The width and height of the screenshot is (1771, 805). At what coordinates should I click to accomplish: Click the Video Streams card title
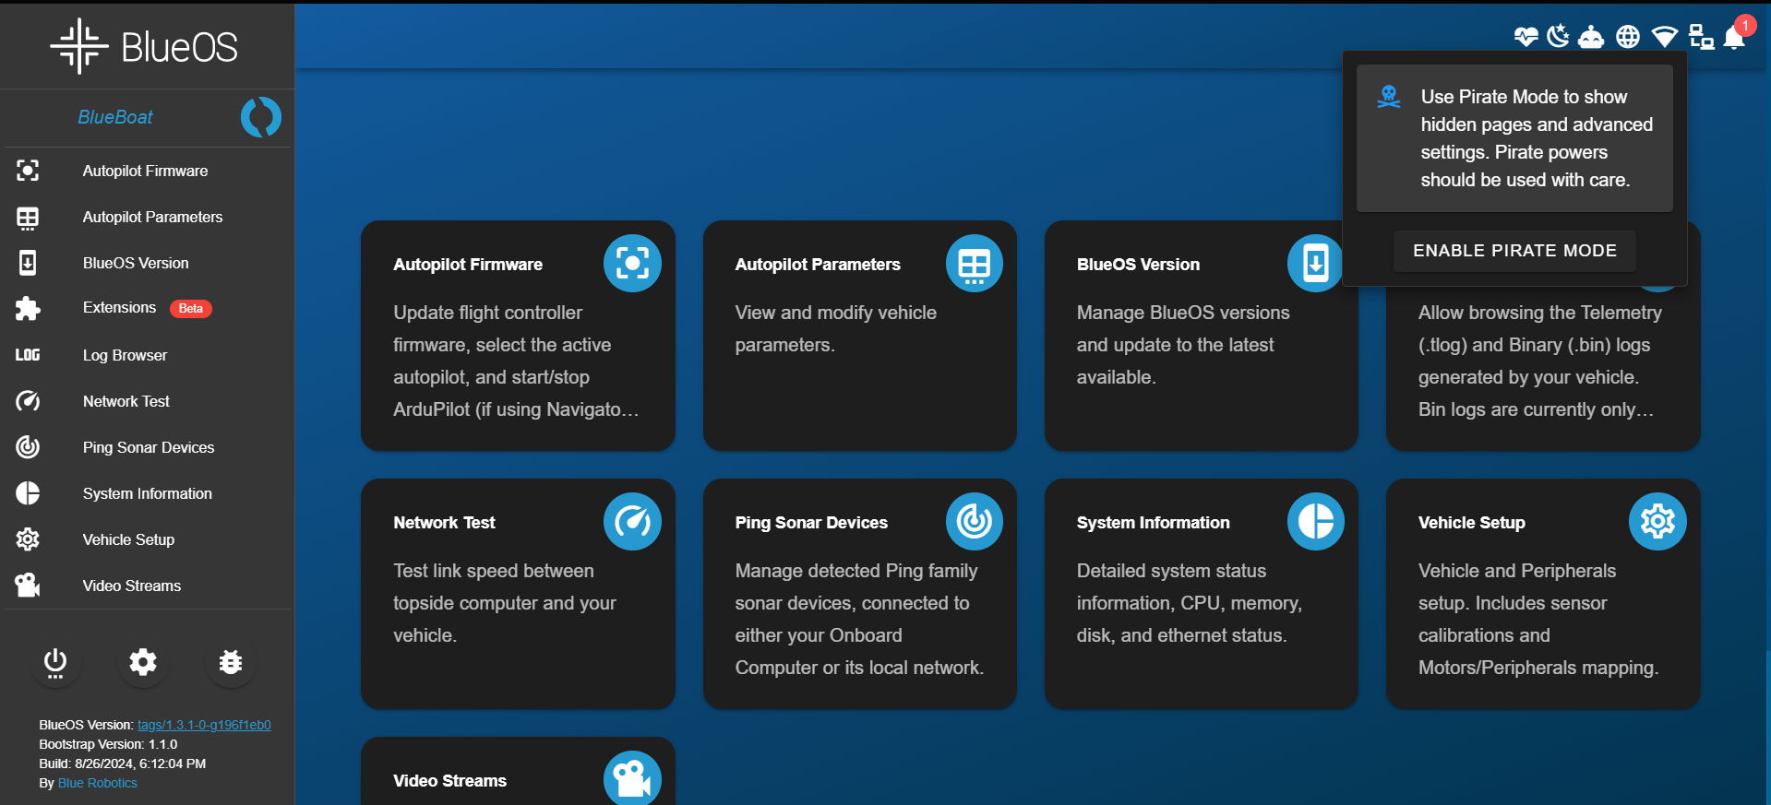449,781
